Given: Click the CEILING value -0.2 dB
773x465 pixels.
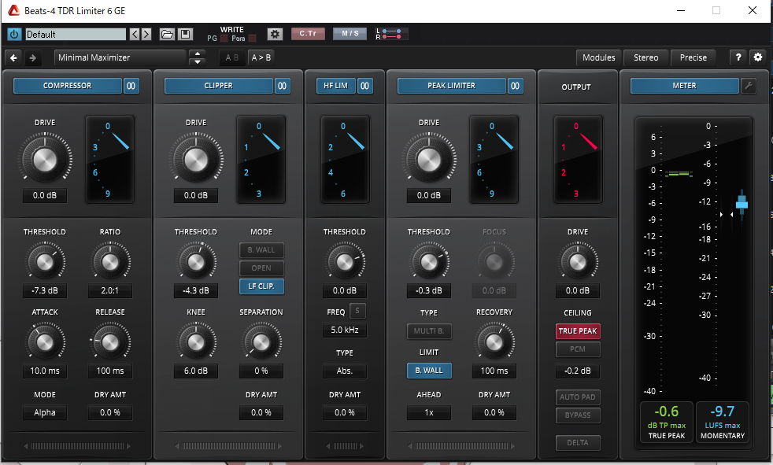Looking at the screenshot, I should [x=578, y=371].
